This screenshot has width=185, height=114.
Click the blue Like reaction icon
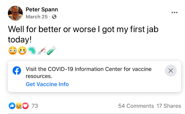point(12,106)
